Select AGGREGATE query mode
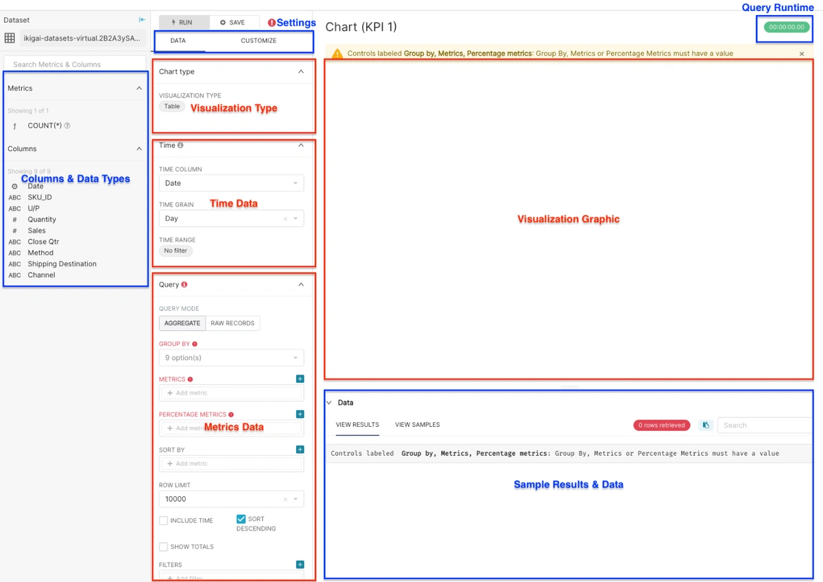823x582 pixels. [x=182, y=323]
